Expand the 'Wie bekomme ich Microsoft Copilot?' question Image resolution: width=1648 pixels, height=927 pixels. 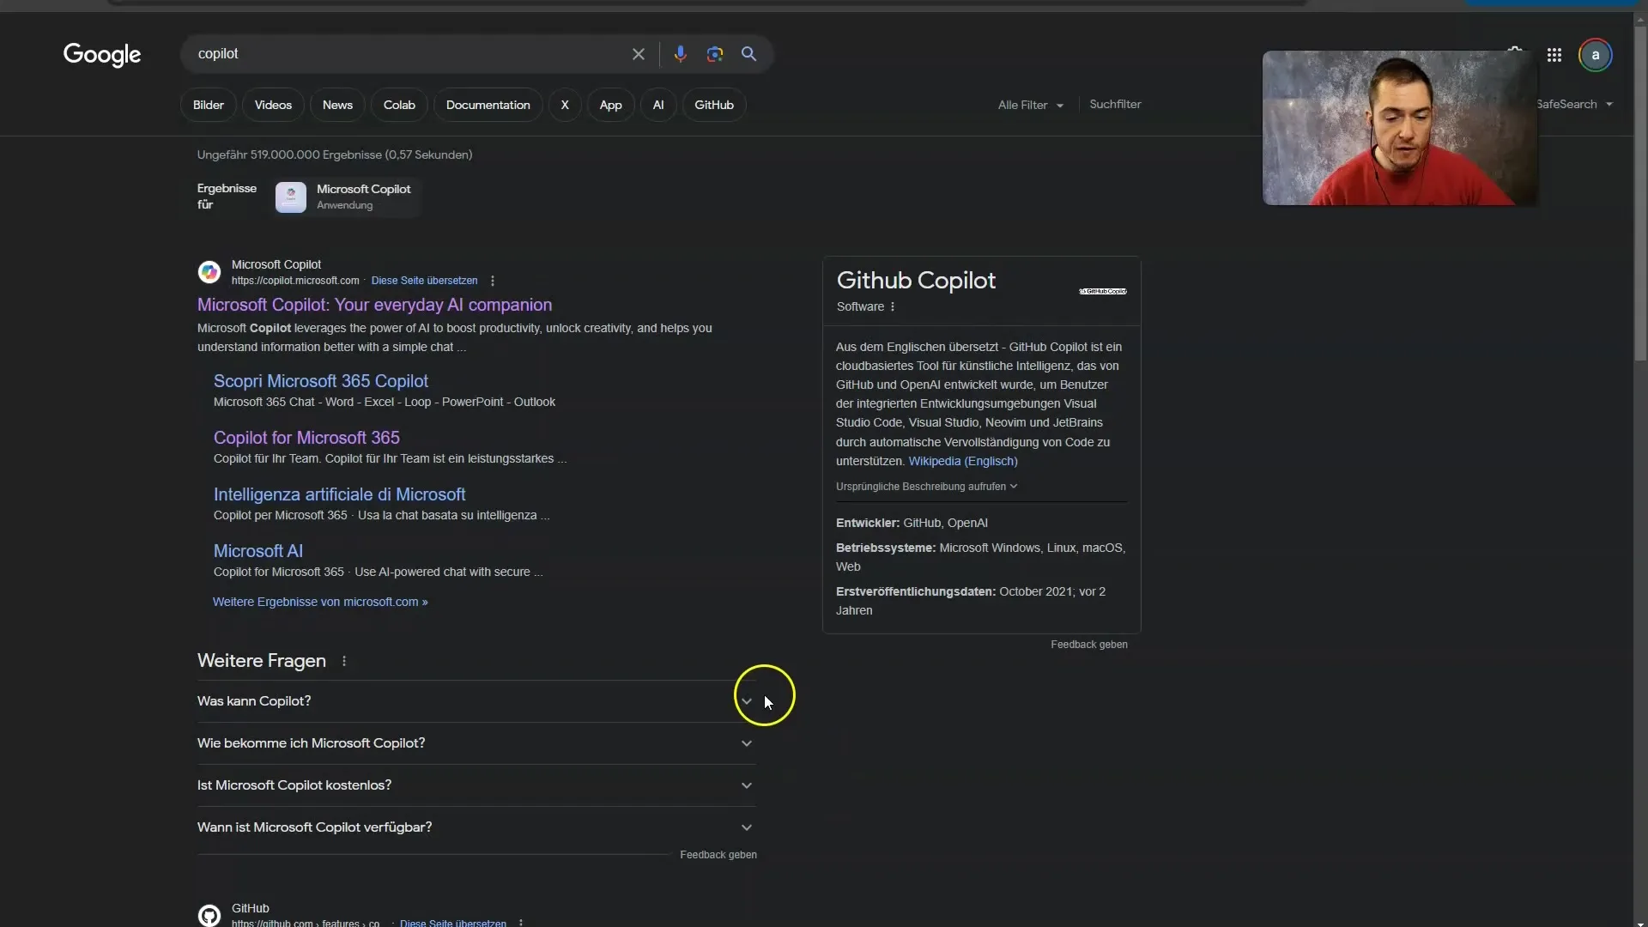[x=745, y=742]
